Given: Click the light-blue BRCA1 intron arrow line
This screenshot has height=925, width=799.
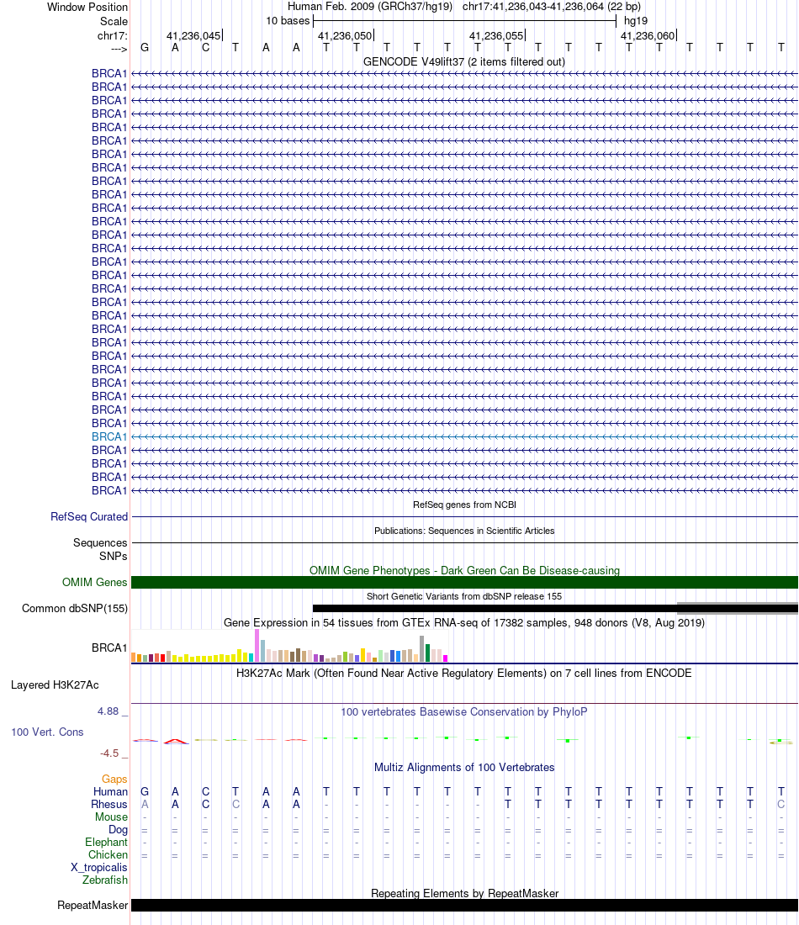Looking at the screenshot, I should (x=464, y=437).
